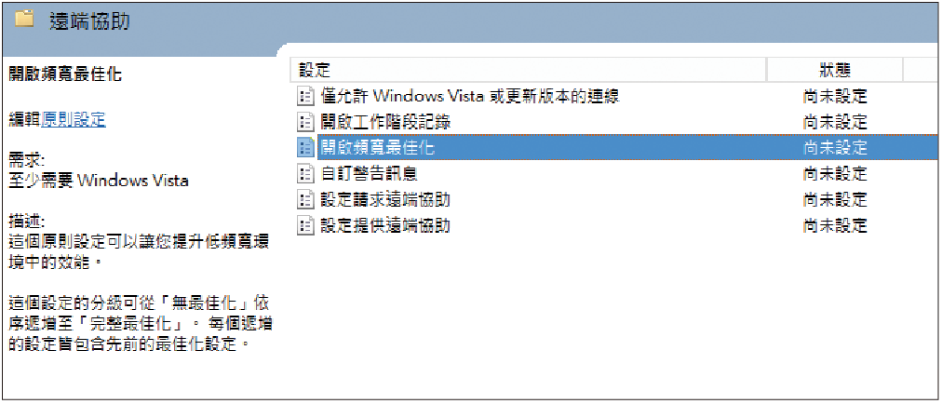Click 尚未設定 status of 設定提供遠端協助
The height and width of the screenshot is (404, 942).
[x=835, y=226]
